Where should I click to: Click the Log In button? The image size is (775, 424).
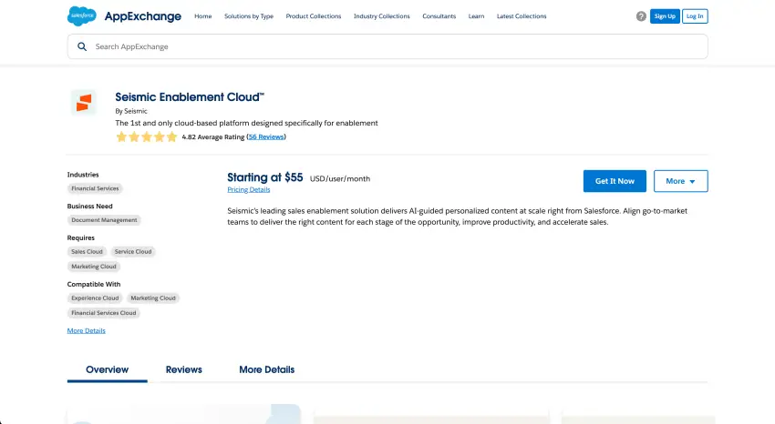(x=695, y=16)
